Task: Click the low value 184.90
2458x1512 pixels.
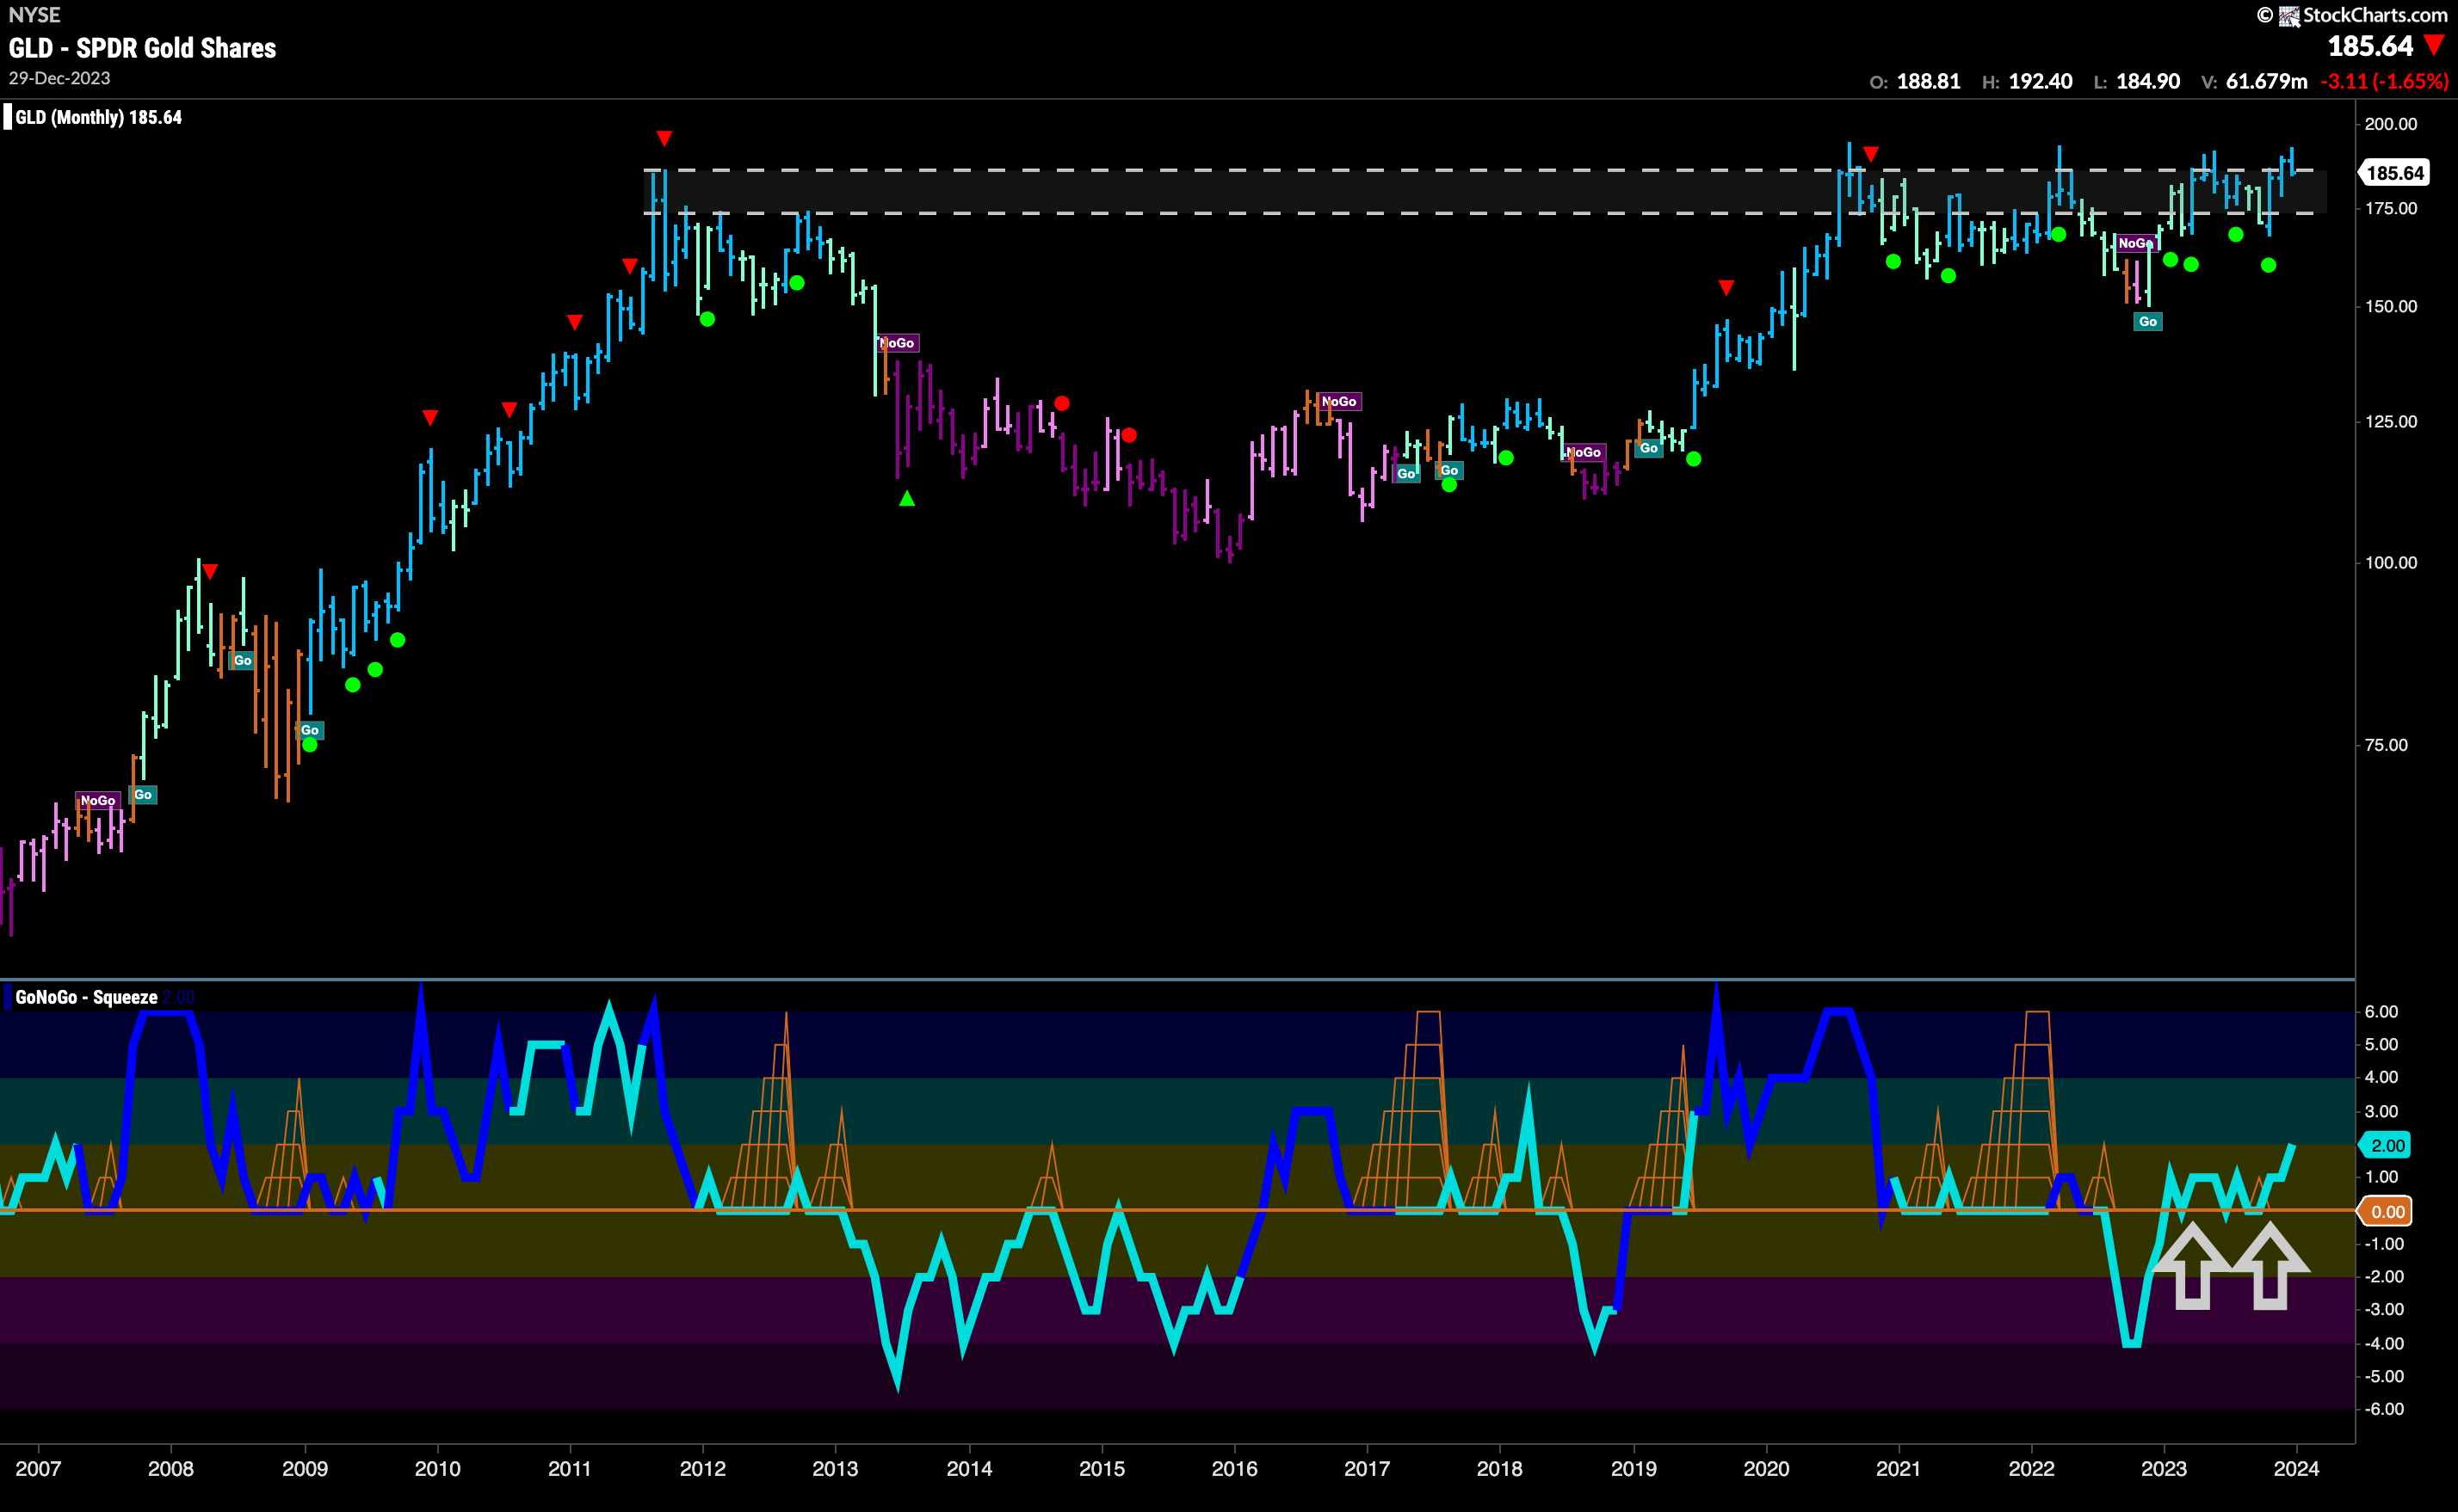Action: (2148, 81)
